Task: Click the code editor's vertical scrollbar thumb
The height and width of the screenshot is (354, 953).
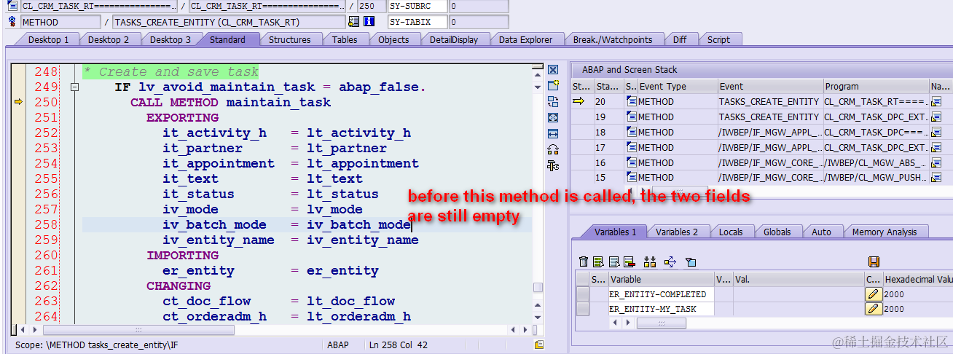Action: click(538, 287)
